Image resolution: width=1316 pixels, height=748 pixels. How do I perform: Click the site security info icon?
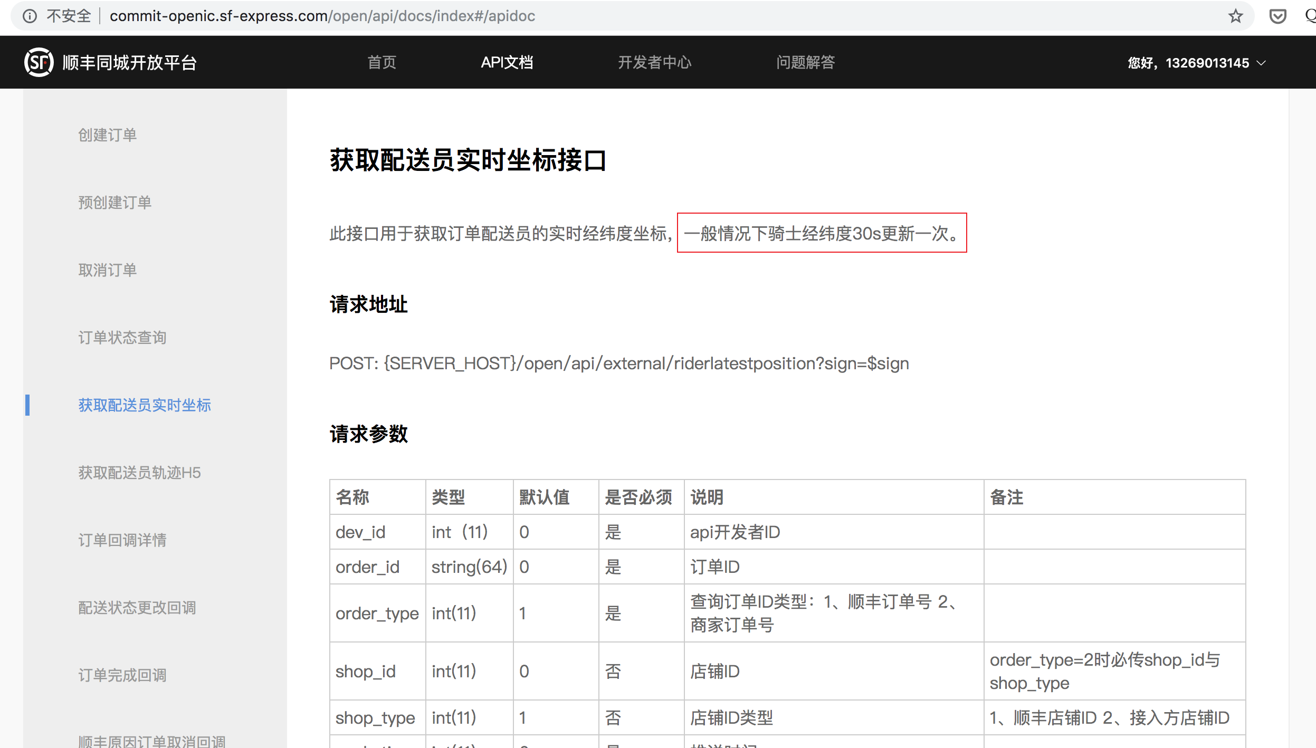tap(30, 16)
